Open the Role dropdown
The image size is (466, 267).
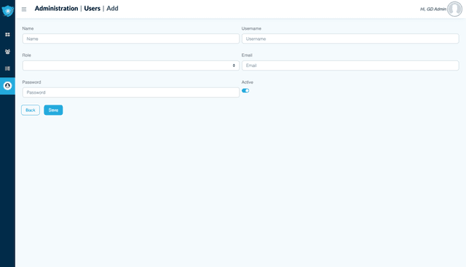pos(131,65)
